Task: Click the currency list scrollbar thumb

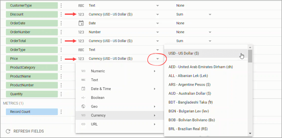Action: (250, 56)
